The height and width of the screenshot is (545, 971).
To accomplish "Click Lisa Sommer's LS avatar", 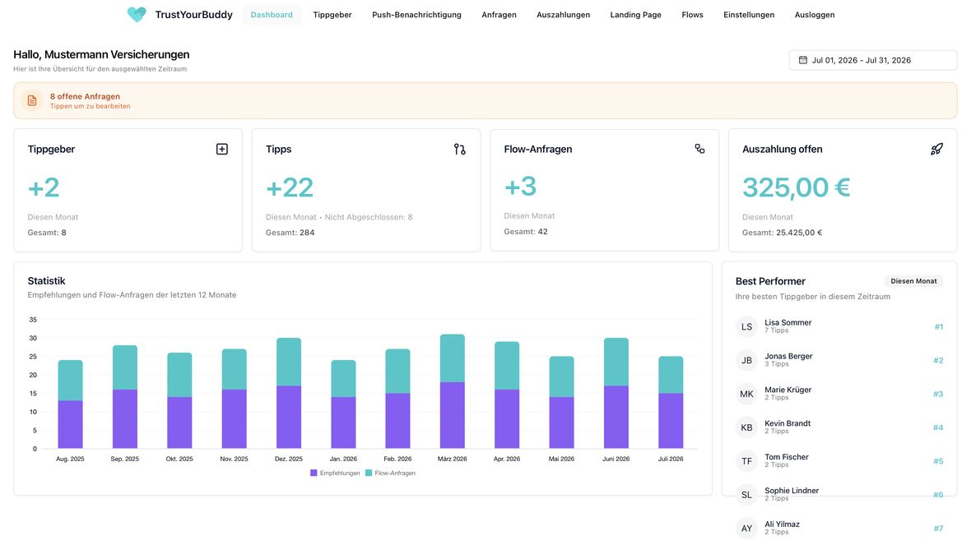I will [x=747, y=326].
